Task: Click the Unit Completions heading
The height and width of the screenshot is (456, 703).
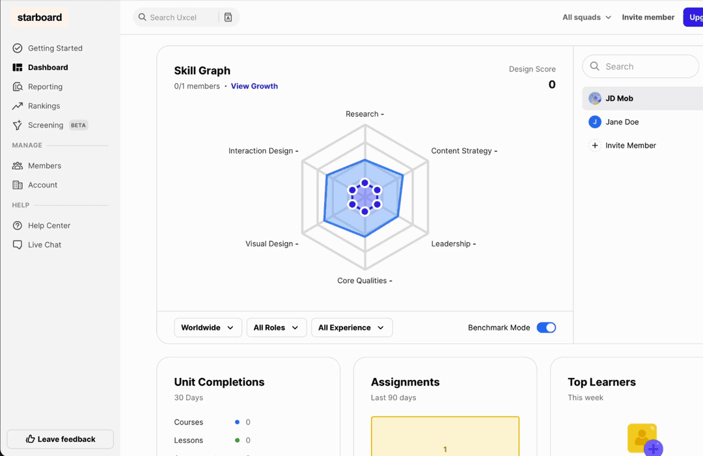Action: 219,382
